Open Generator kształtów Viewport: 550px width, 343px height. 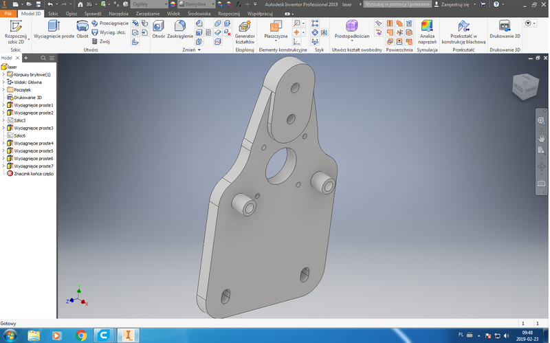(245, 32)
